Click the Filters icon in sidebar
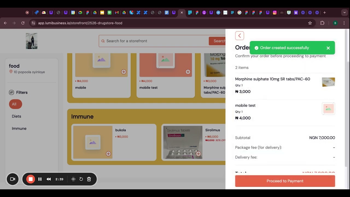Viewport: 350px width, 197px height. click(x=11, y=92)
